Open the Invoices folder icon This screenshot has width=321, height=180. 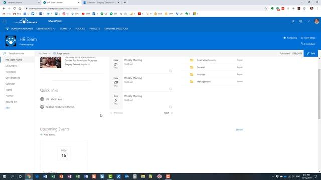pyautogui.click(x=192, y=74)
